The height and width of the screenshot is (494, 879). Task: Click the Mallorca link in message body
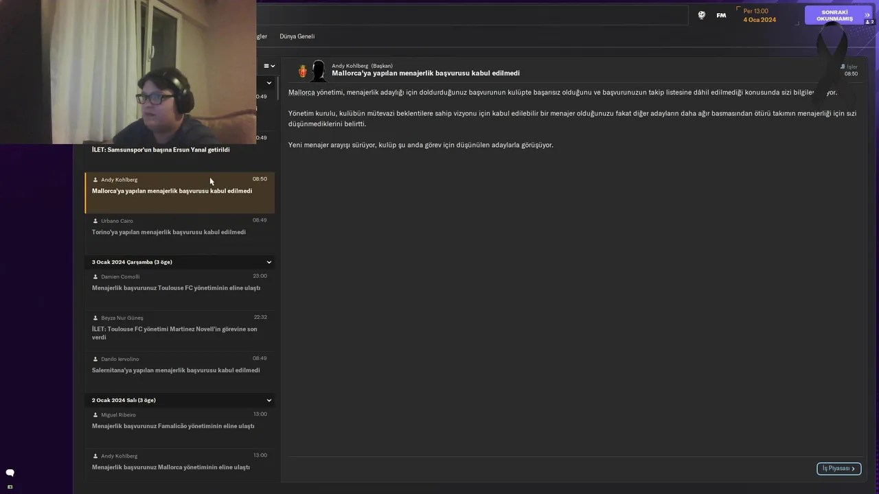301,92
